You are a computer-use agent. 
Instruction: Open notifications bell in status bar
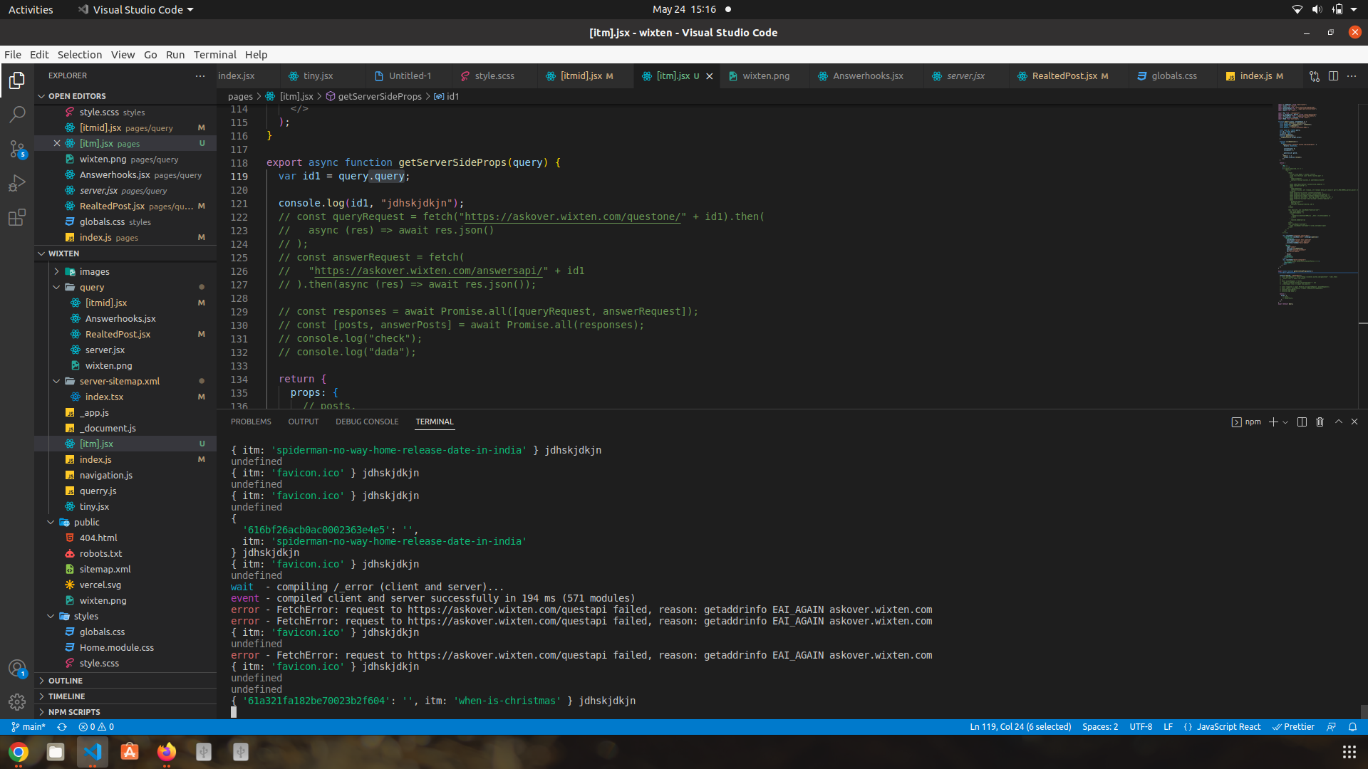[x=1352, y=727]
